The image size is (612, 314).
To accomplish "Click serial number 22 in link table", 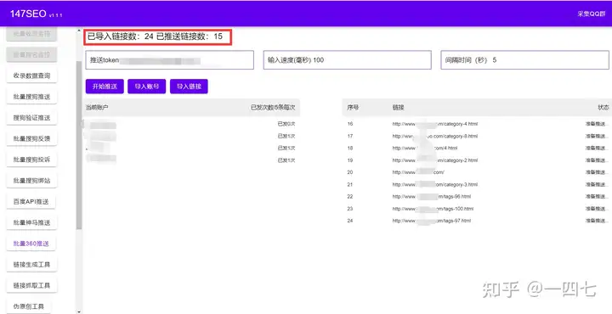I will pyautogui.click(x=349, y=196).
